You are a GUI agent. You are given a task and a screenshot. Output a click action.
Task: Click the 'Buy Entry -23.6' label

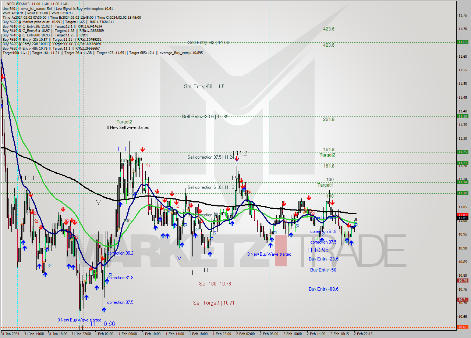[323, 259]
